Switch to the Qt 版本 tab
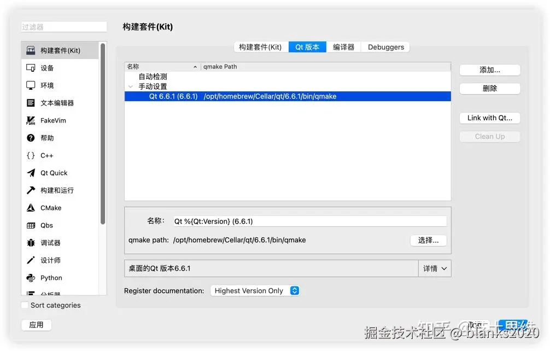 [x=307, y=47]
